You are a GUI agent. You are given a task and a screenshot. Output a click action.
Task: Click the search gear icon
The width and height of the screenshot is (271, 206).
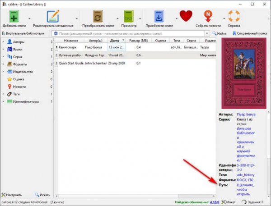(x=56, y=33)
